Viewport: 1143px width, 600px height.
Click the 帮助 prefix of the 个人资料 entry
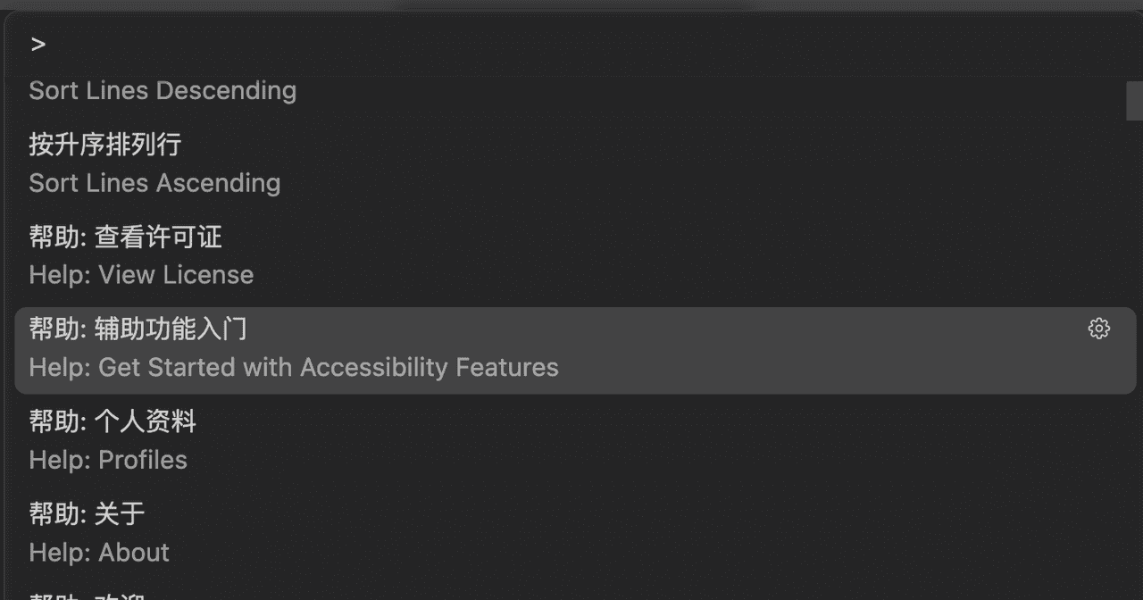point(55,421)
